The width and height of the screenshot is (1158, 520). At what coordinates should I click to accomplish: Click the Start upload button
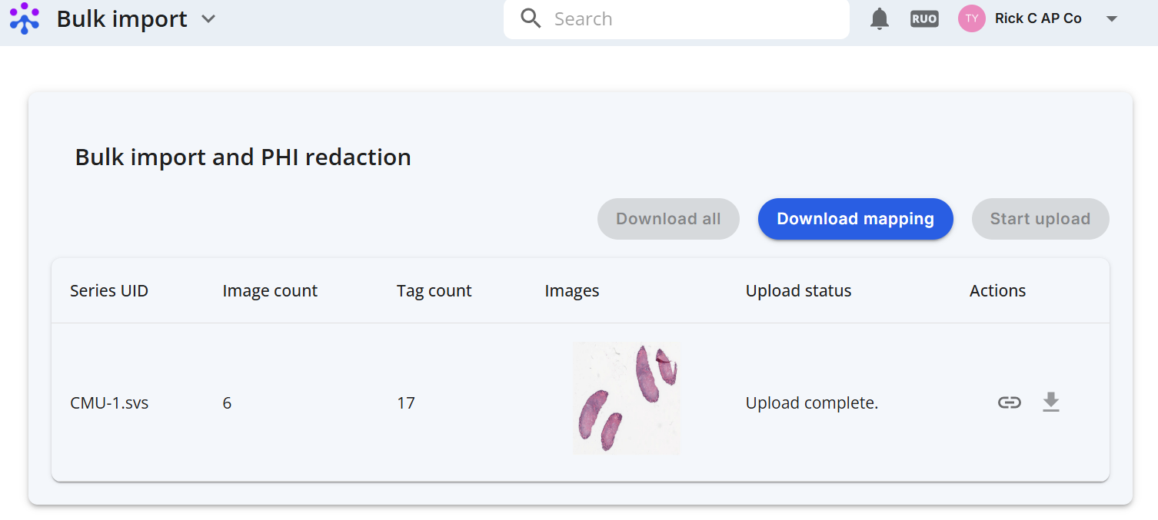(x=1040, y=219)
